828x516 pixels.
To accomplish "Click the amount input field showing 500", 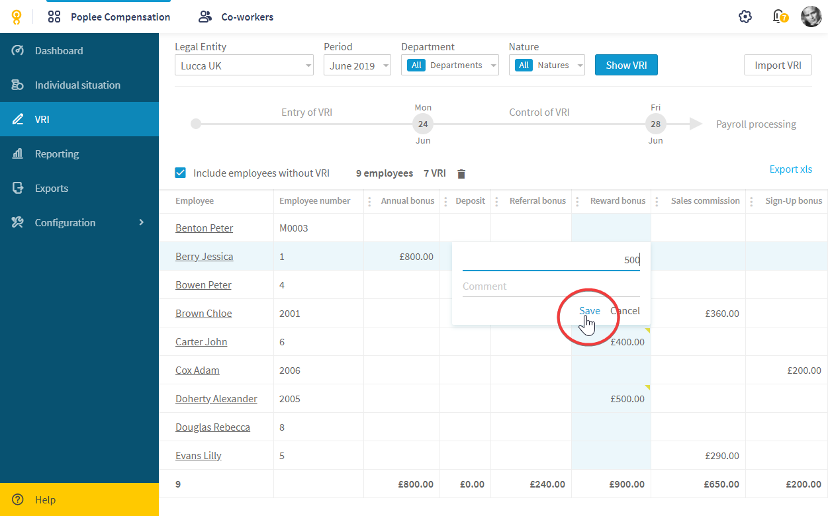I will pos(551,260).
